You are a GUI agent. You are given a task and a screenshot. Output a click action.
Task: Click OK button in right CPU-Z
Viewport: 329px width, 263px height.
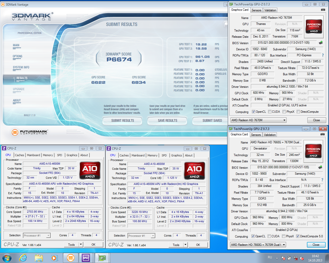(198, 245)
